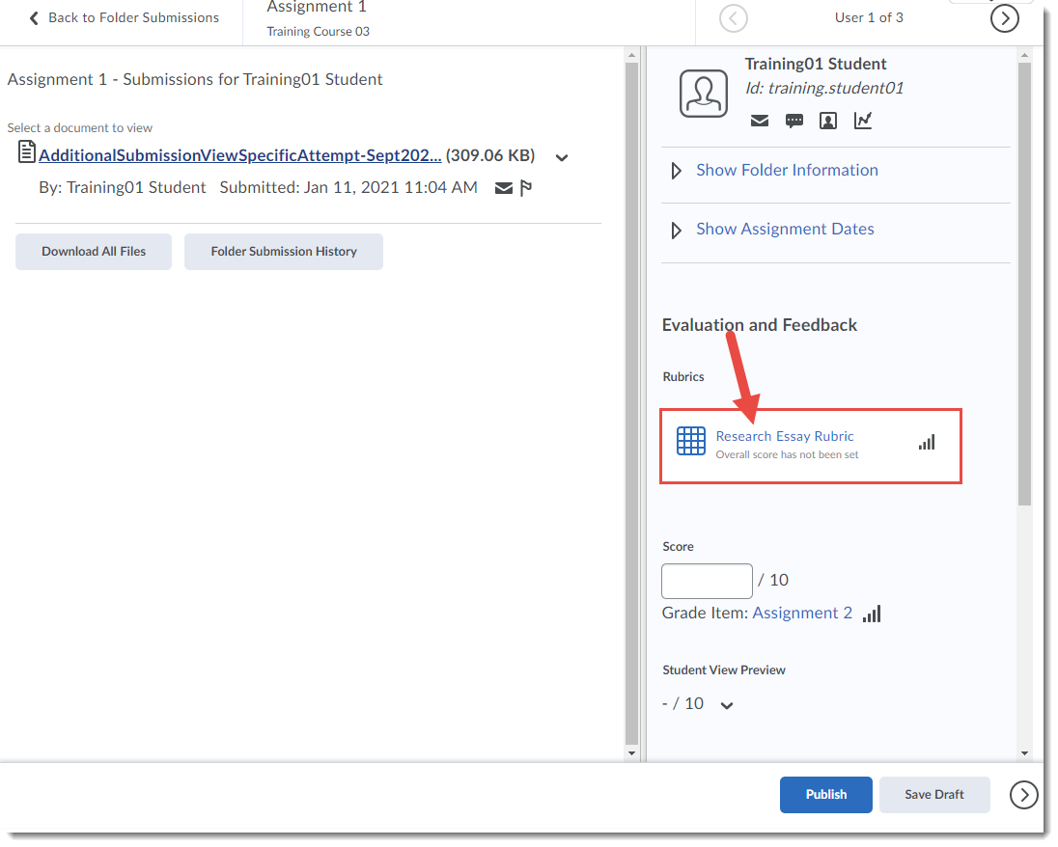The width and height of the screenshot is (1058, 847).
Task: Open instant message icon for the student
Action: pyautogui.click(x=794, y=120)
